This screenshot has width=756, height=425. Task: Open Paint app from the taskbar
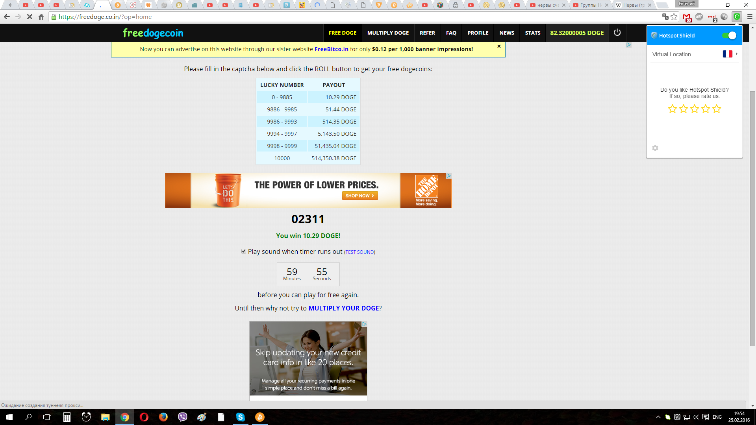point(202,417)
